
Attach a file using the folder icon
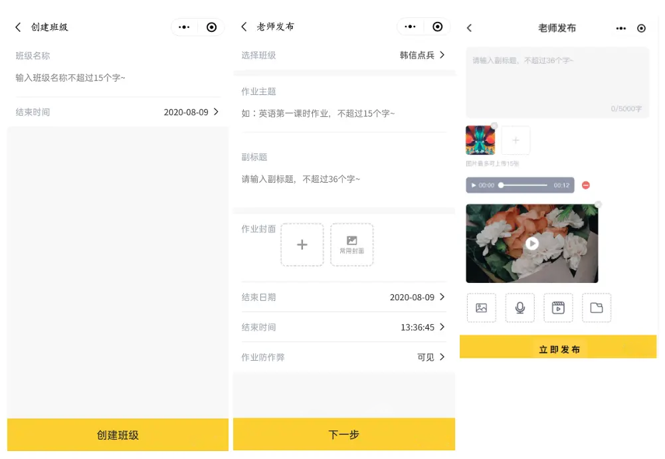point(597,308)
